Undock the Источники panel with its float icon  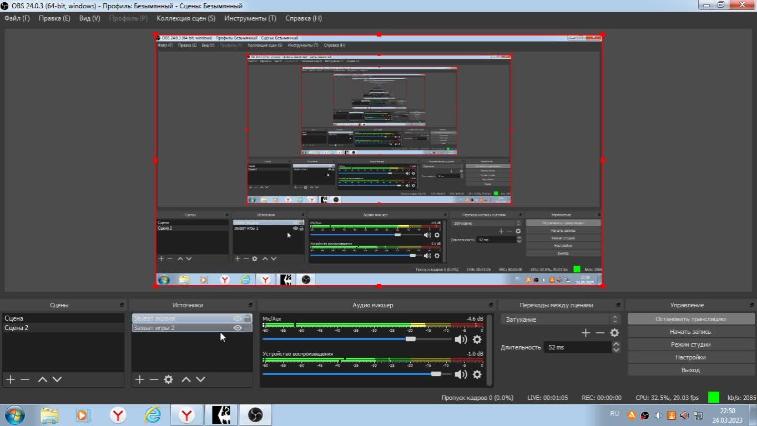point(251,305)
